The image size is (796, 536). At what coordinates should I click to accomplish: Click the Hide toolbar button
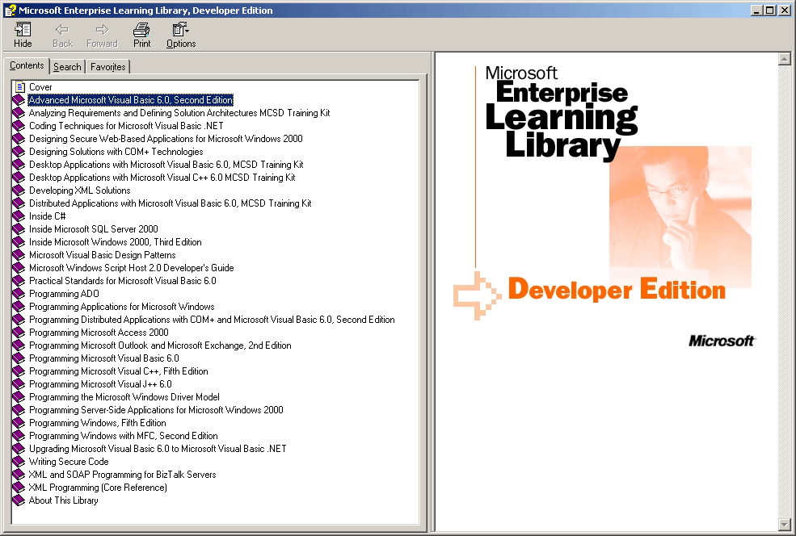coord(23,36)
